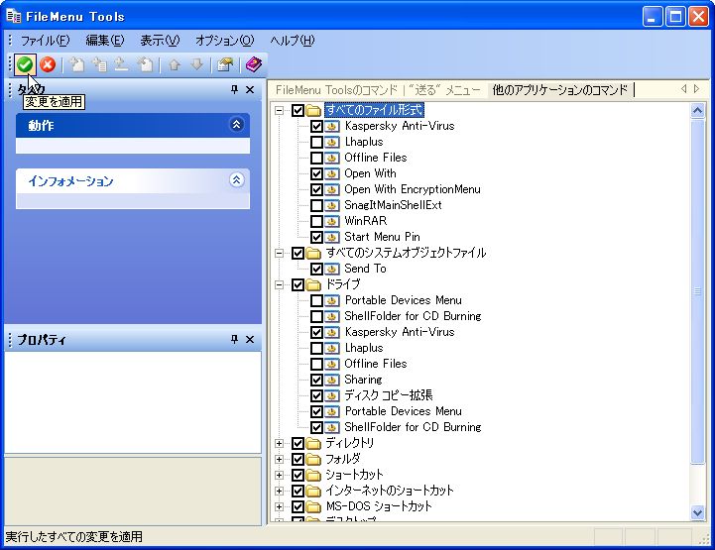Click the tree scrollbar up arrow
Image resolution: width=715 pixels, height=550 pixels.
click(698, 110)
